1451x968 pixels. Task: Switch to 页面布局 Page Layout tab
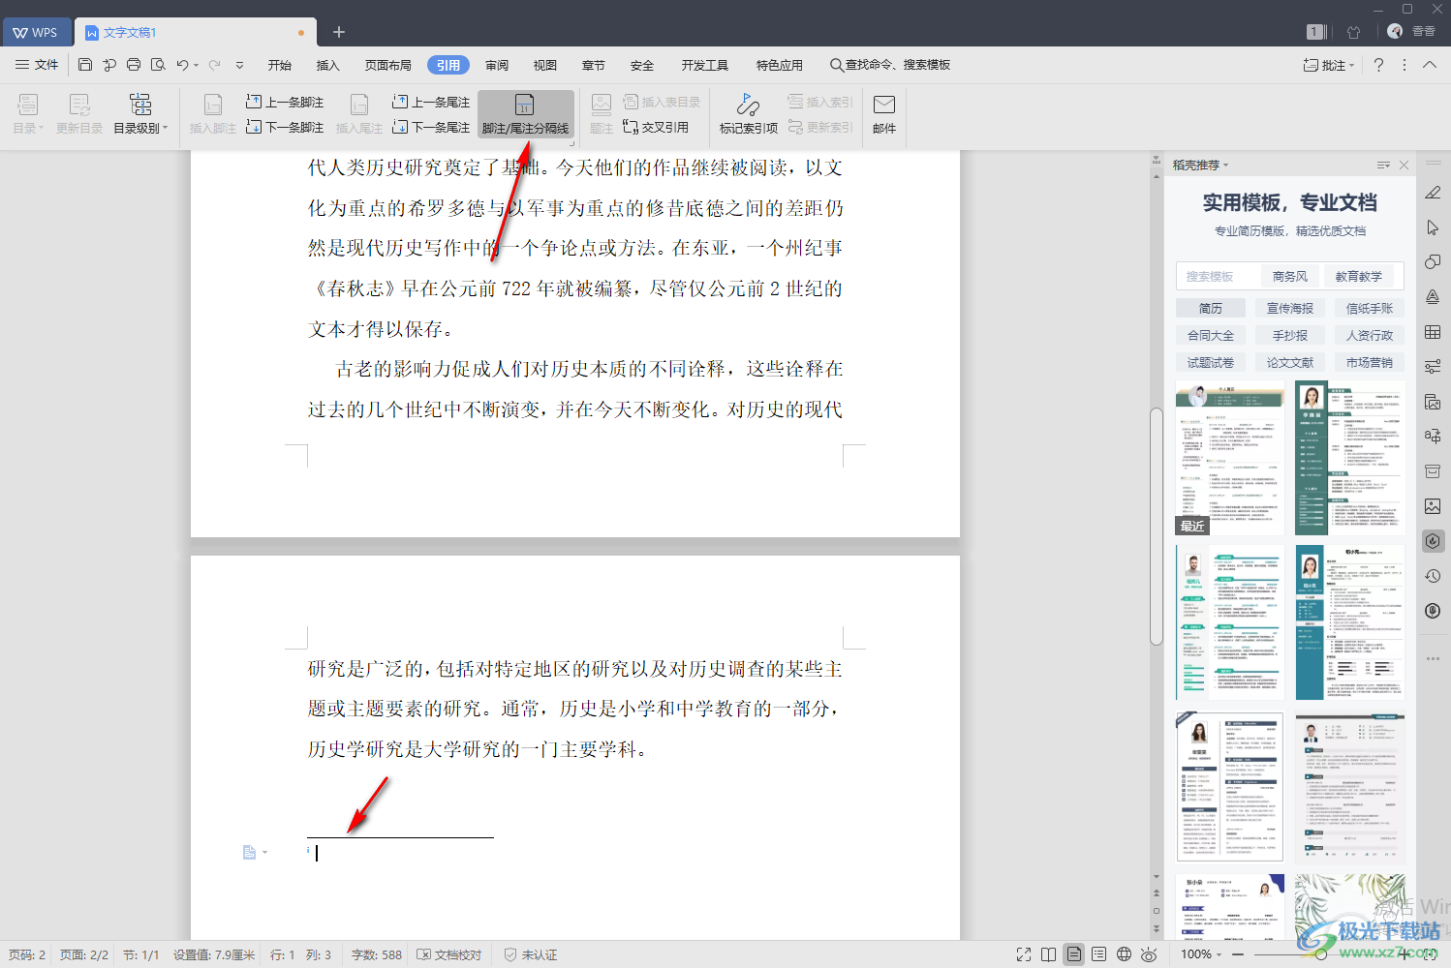(x=388, y=65)
